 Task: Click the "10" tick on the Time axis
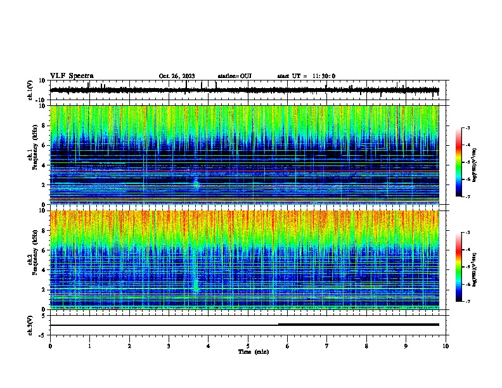click(446, 346)
